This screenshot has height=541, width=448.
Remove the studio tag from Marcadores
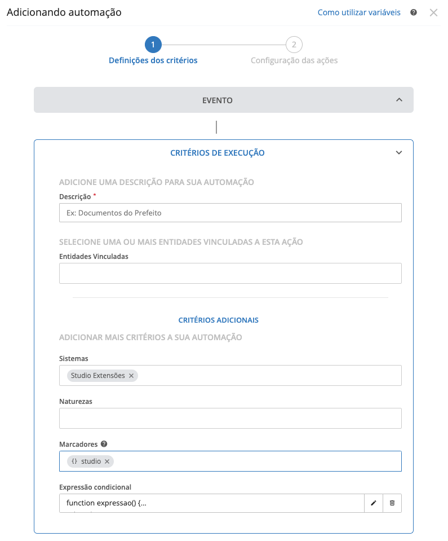[x=107, y=461]
